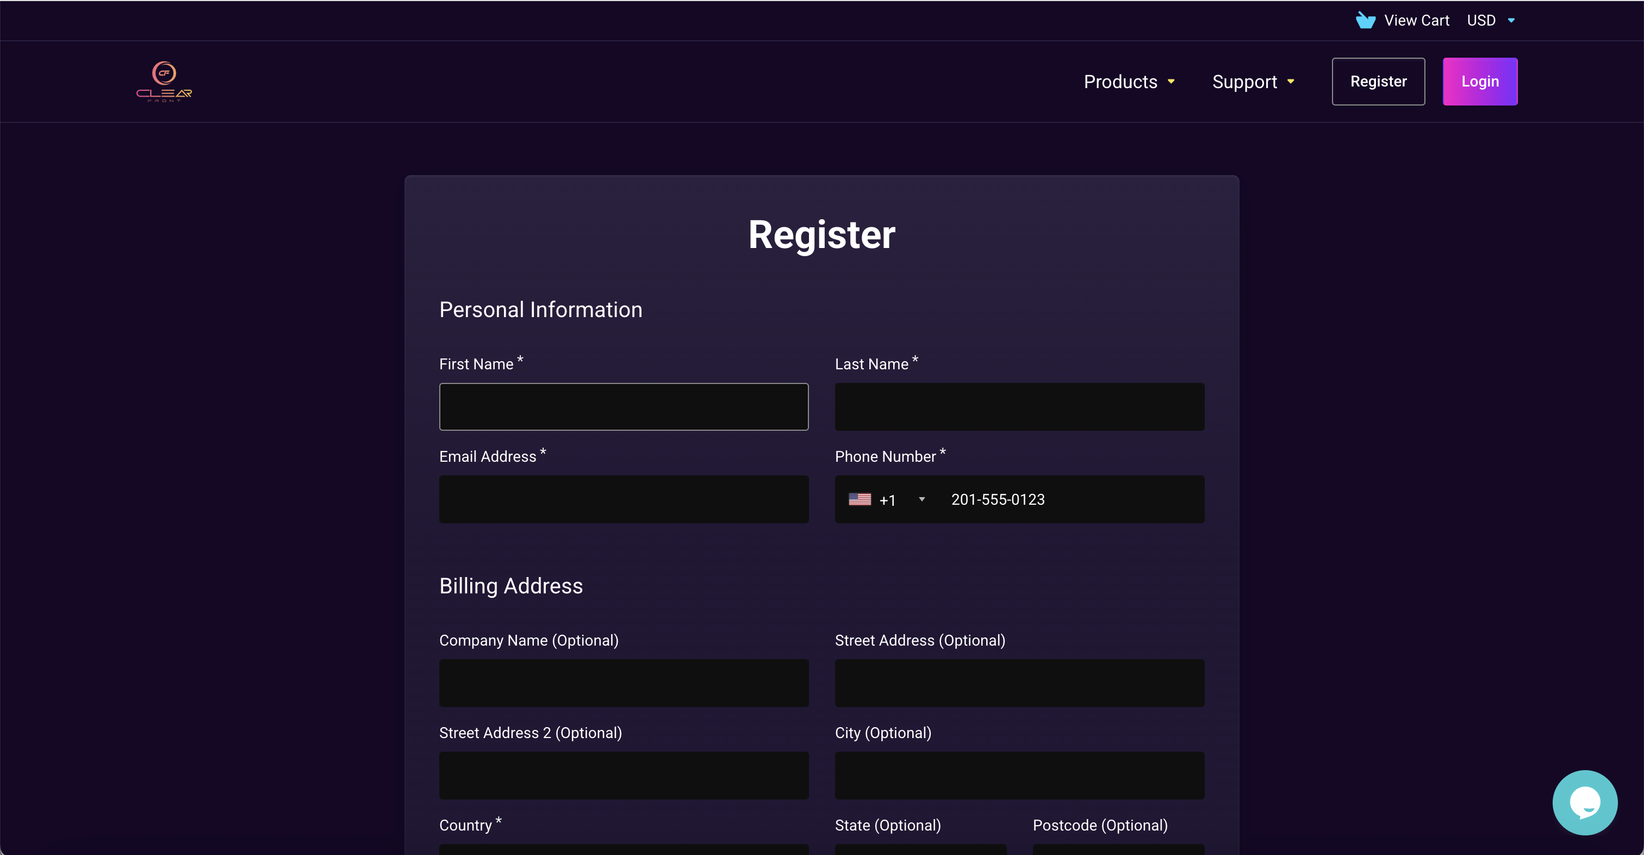
Task: Click the Login button
Action: tap(1479, 82)
